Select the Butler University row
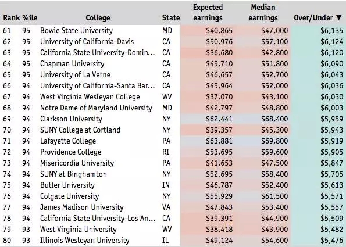The image size is (346, 247). coord(173,185)
